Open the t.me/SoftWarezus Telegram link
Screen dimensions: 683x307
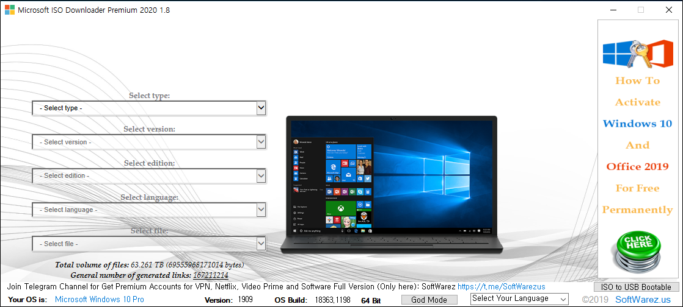click(501, 287)
